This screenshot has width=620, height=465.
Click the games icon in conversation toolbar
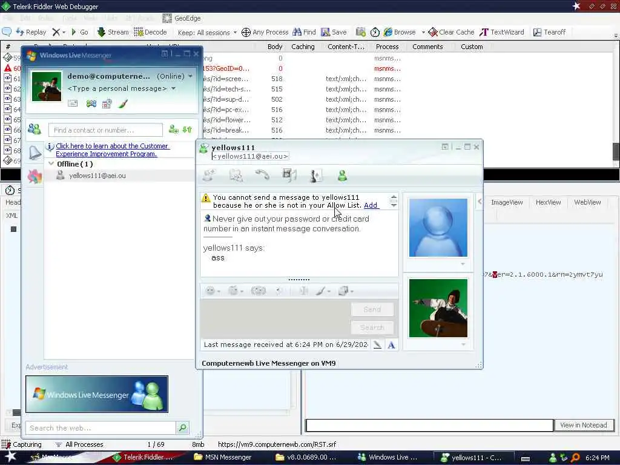[316, 175]
